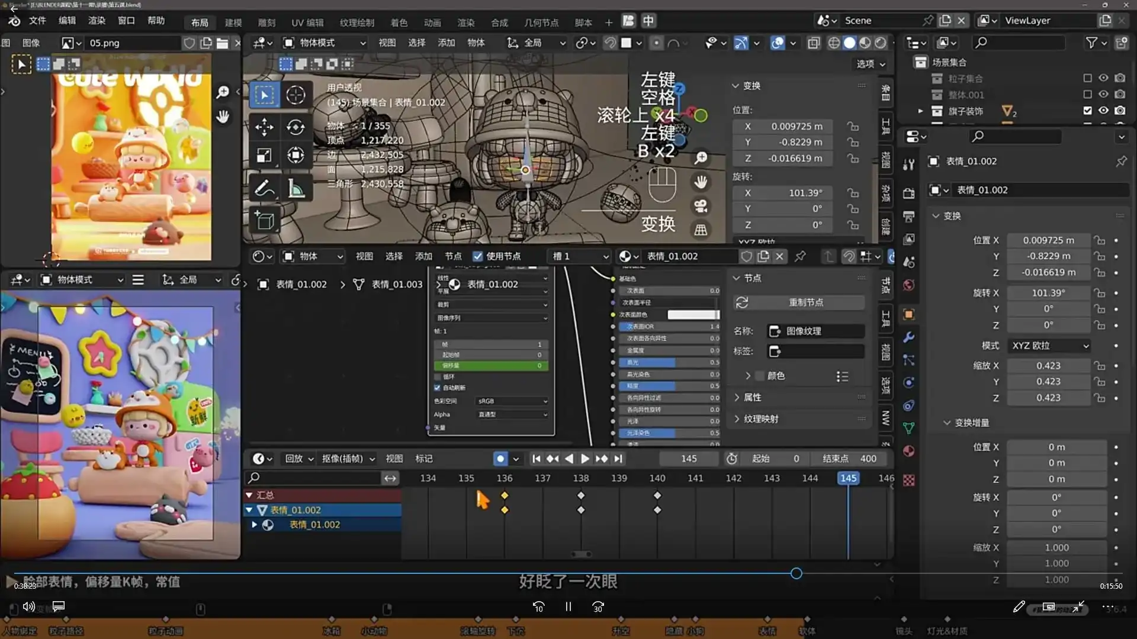Open the Object Data green triangle tab
Viewport: 1137px width, 639px height.
pyautogui.click(x=908, y=428)
